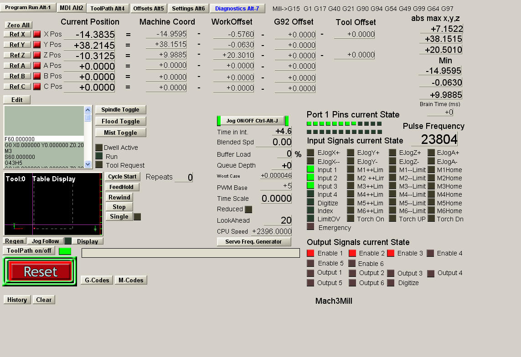The width and height of the screenshot is (521, 357).
Task: Toggle Jog ON/OFF Ctrl-Alt-J
Action: click(x=252, y=121)
